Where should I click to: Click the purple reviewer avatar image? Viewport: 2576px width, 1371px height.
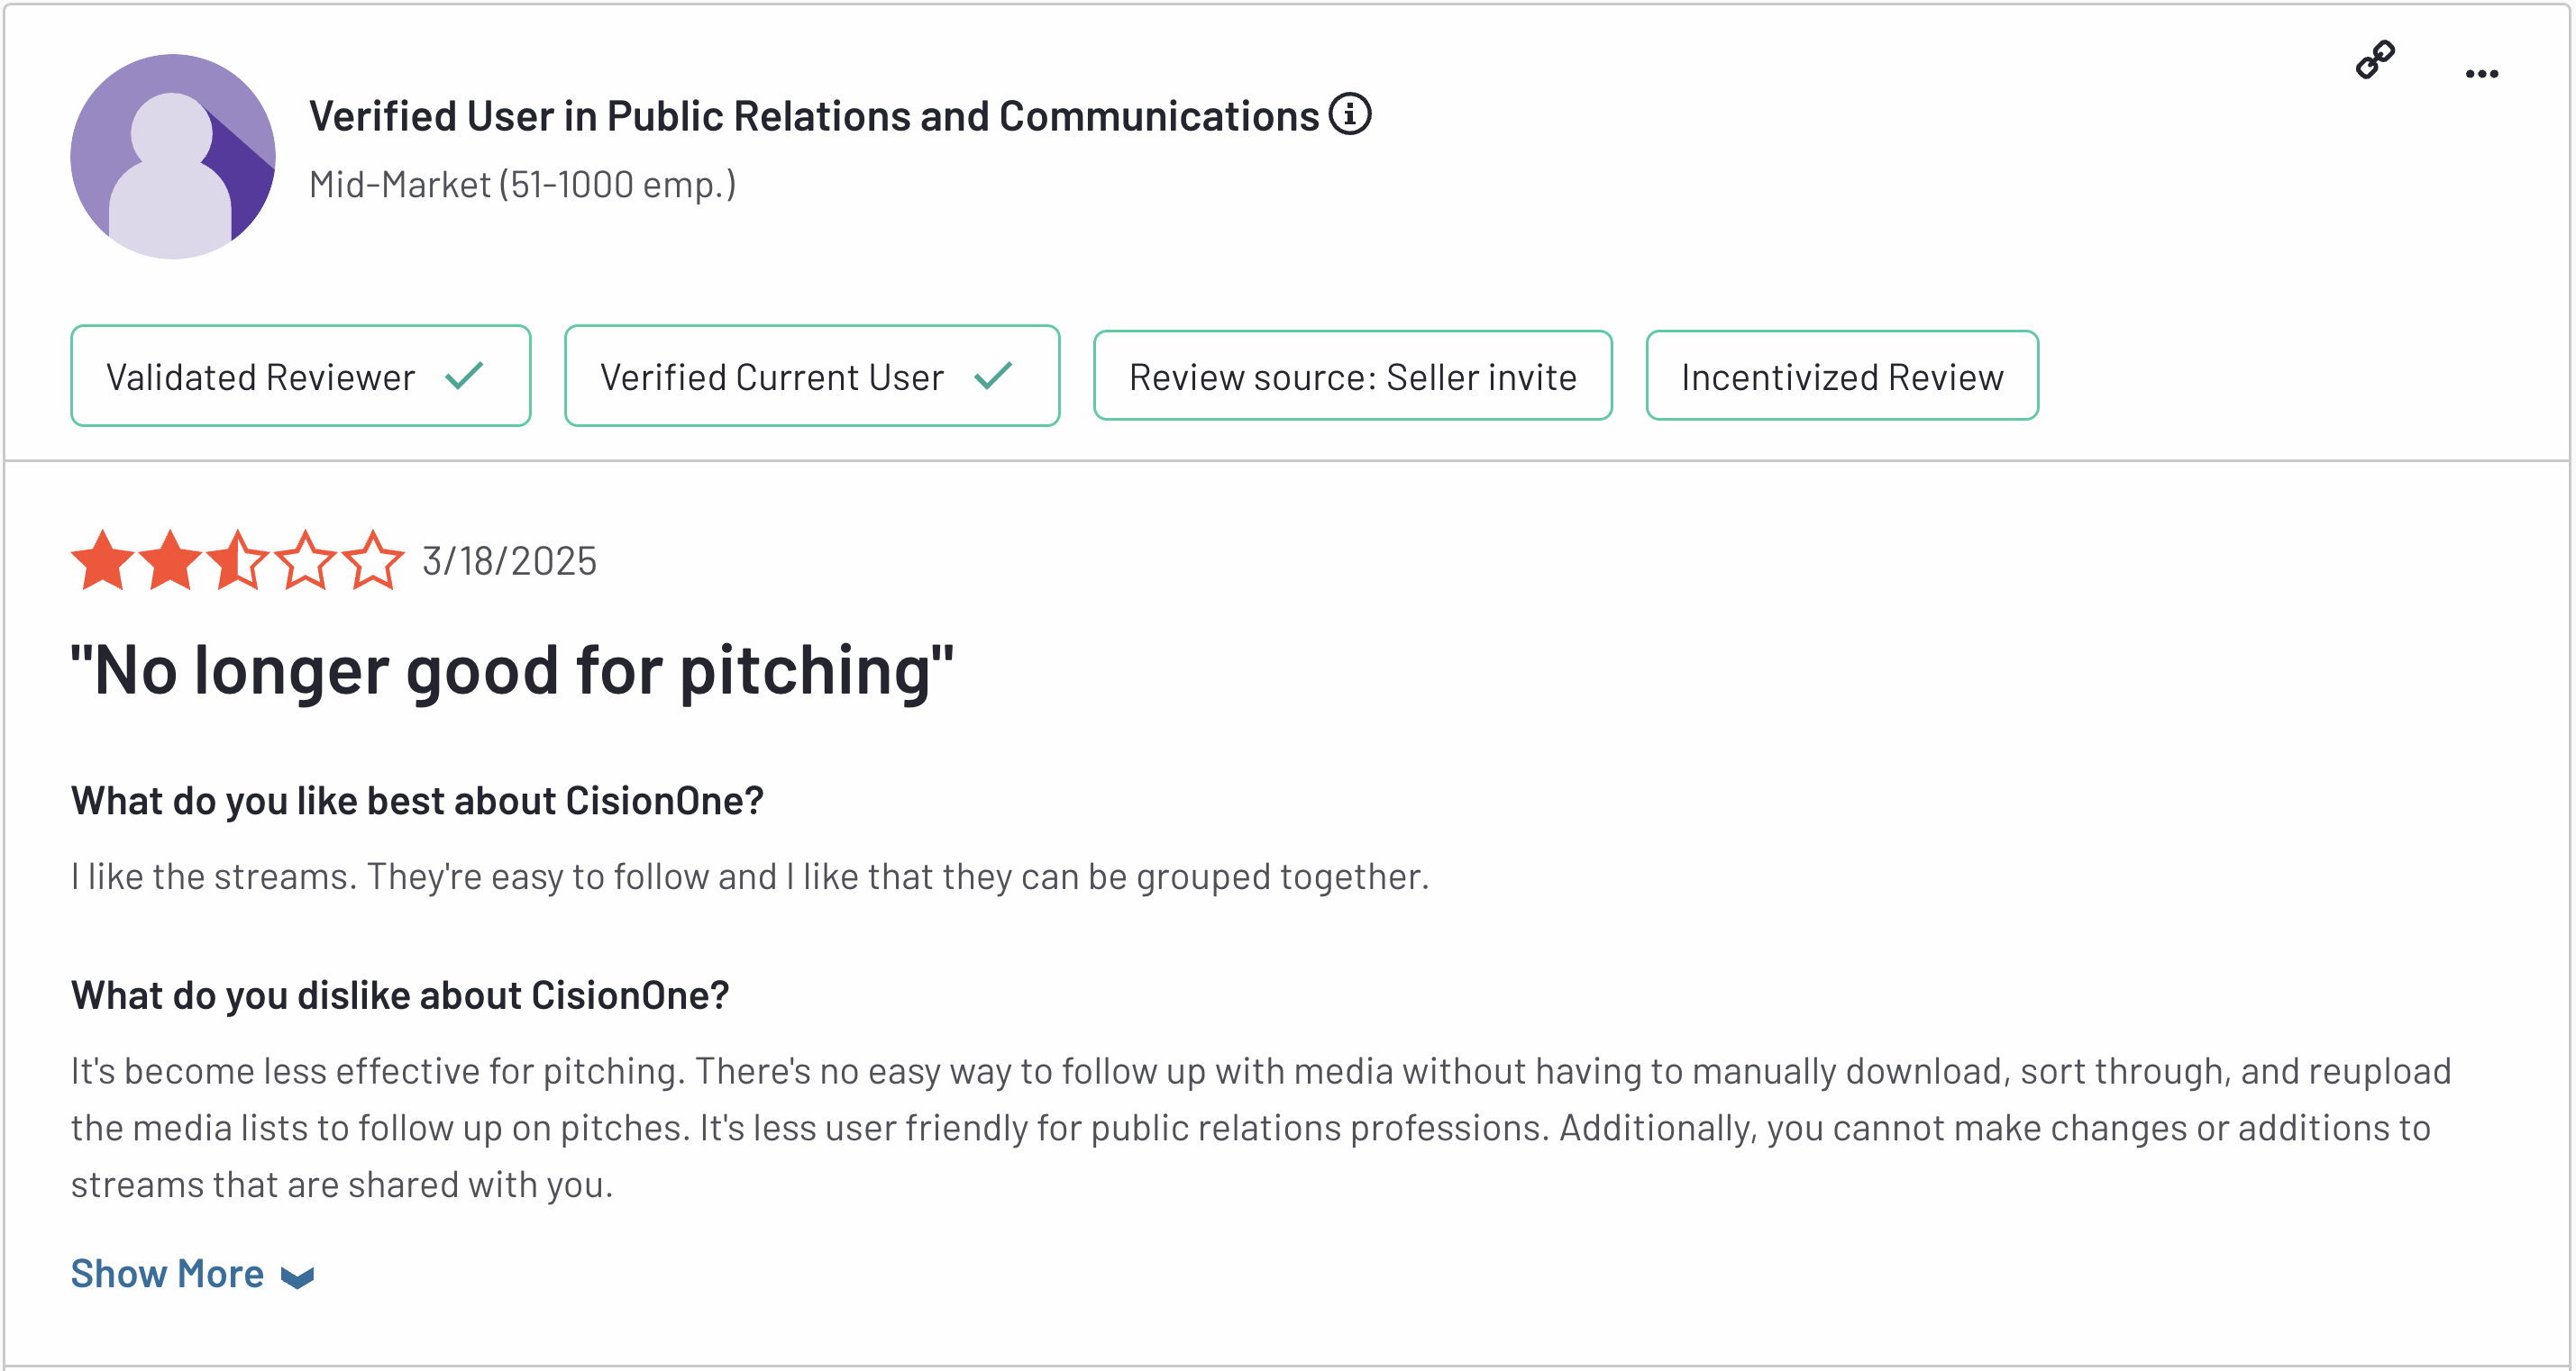point(173,157)
